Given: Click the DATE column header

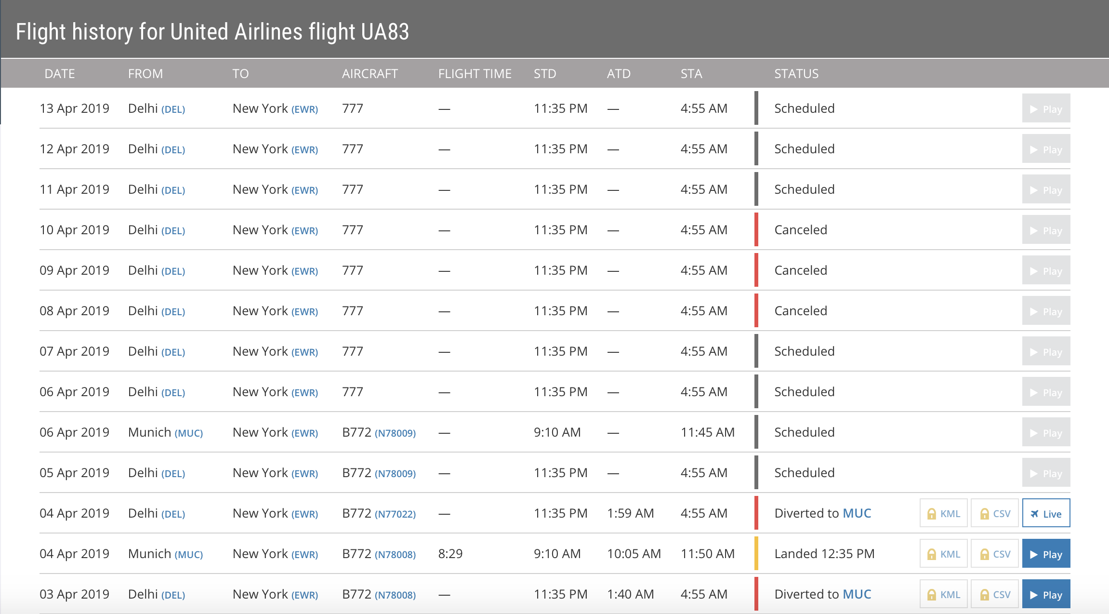Looking at the screenshot, I should pyautogui.click(x=60, y=74).
